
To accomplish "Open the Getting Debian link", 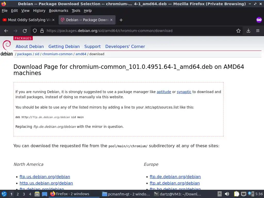I will pyautogui.click(x=64, y=46).
